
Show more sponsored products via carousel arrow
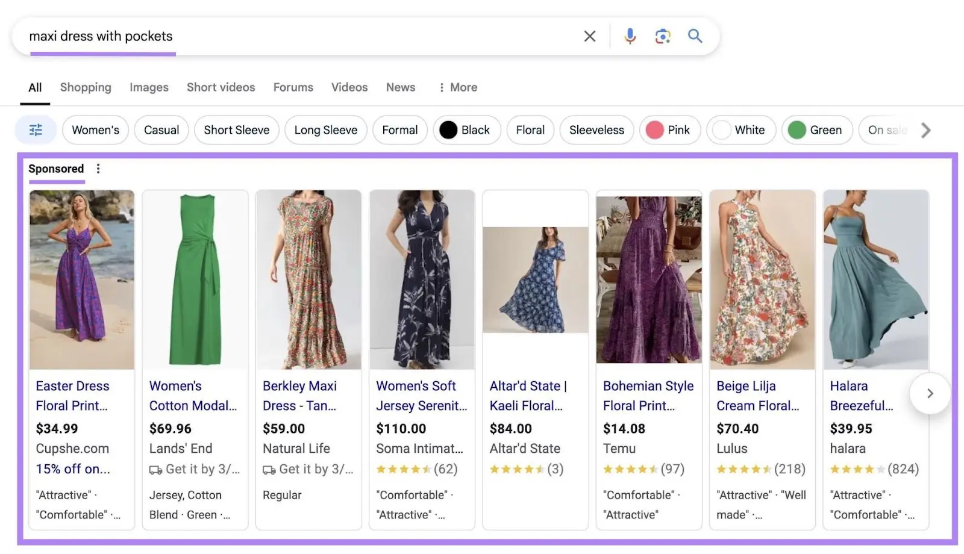click(930, 393)
